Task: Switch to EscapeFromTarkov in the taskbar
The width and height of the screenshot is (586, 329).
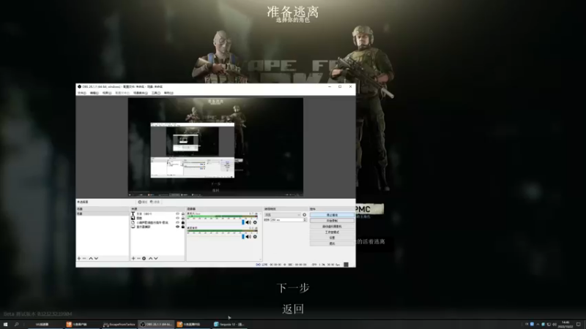Action: [119, 325]
